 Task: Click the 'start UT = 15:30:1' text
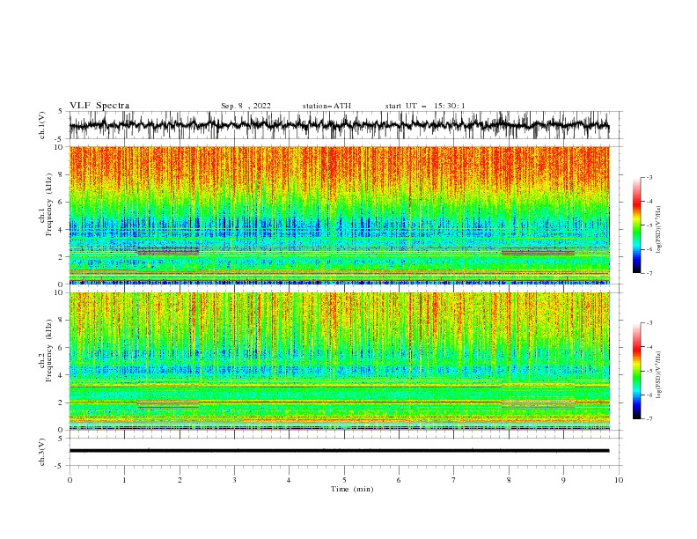(425, 106)
